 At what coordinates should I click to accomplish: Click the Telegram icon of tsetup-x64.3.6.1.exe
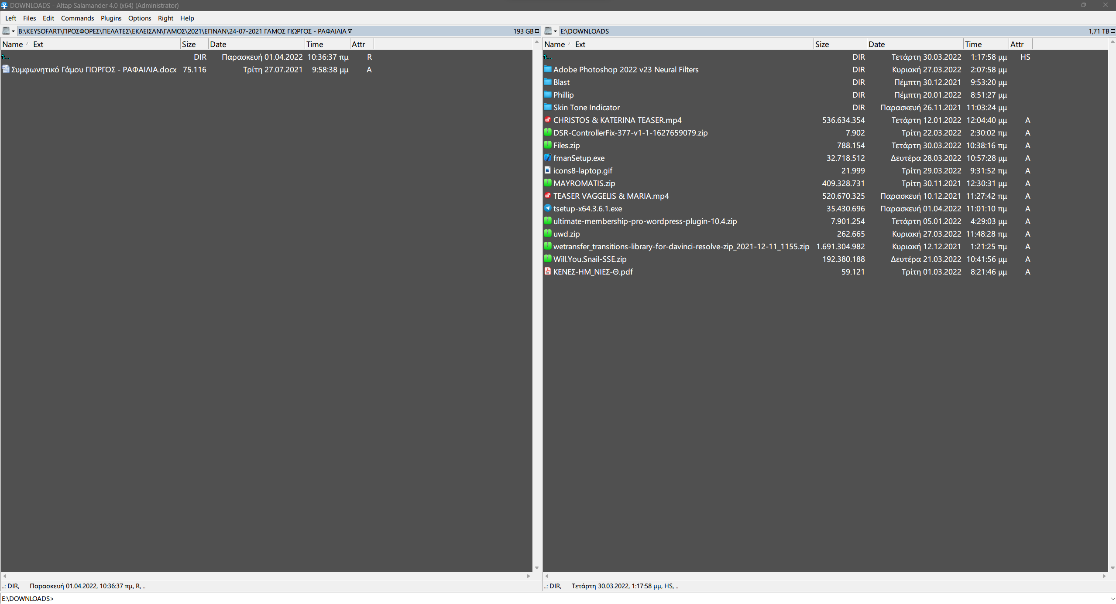(547, 208)
